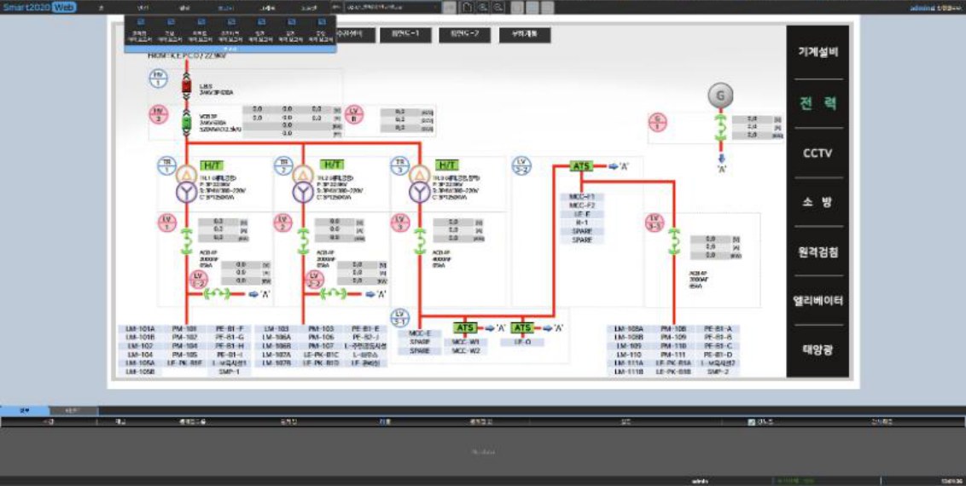Open the 전력 menu
Viewport: 966px width, 486px height.
click(818, 103)
